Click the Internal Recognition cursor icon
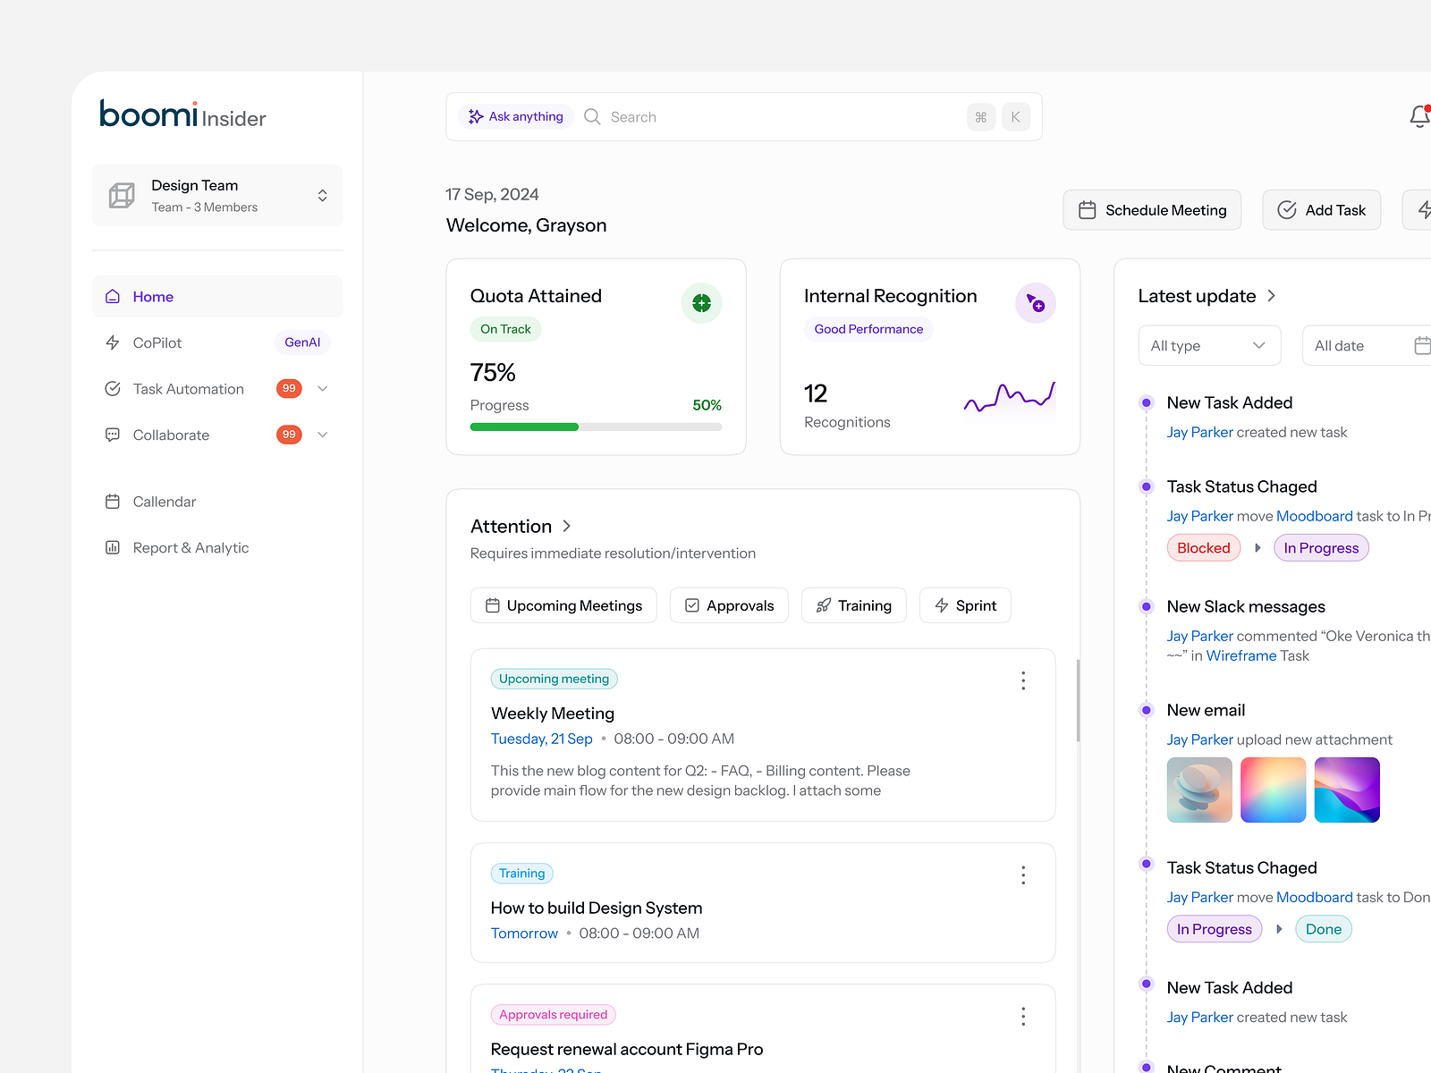 pos(1035,303)
